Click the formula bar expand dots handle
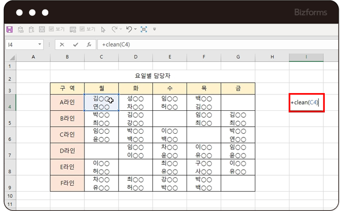Screen dimensions: 342x211 click(49, 45)
